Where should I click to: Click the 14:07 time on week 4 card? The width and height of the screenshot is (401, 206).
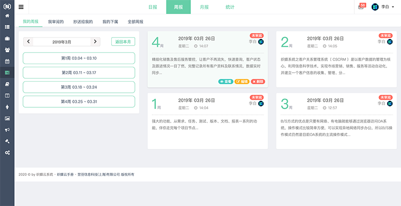pos(204,46)
